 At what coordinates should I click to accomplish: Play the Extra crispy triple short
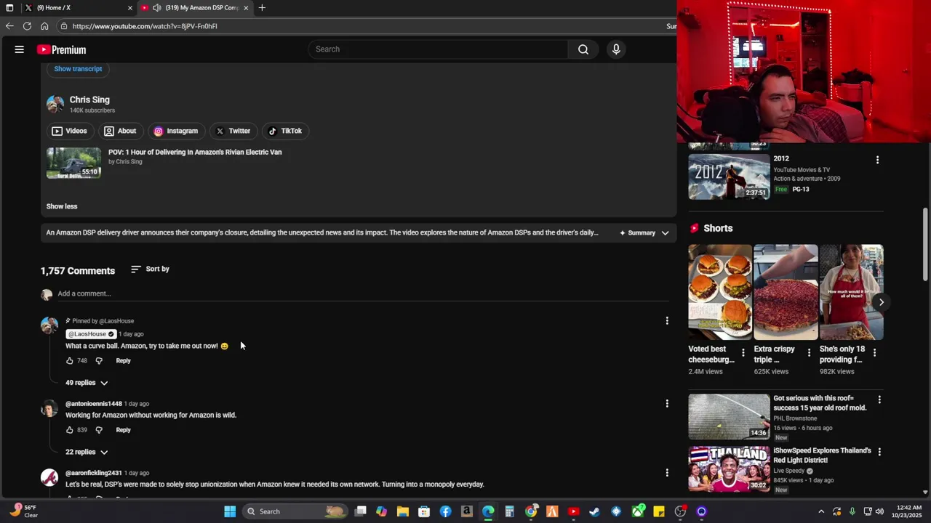(786, 292)
